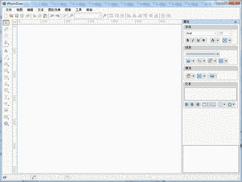
Task: Set text vertical alignment to top
Action: coord(204,104)
